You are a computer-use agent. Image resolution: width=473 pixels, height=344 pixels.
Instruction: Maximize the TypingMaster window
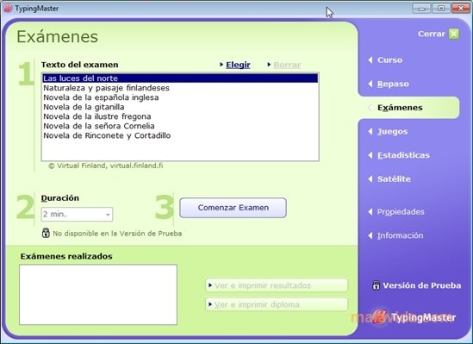coord(441,8)
